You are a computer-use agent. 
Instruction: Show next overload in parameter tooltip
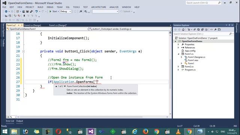(x=65, y=86)
